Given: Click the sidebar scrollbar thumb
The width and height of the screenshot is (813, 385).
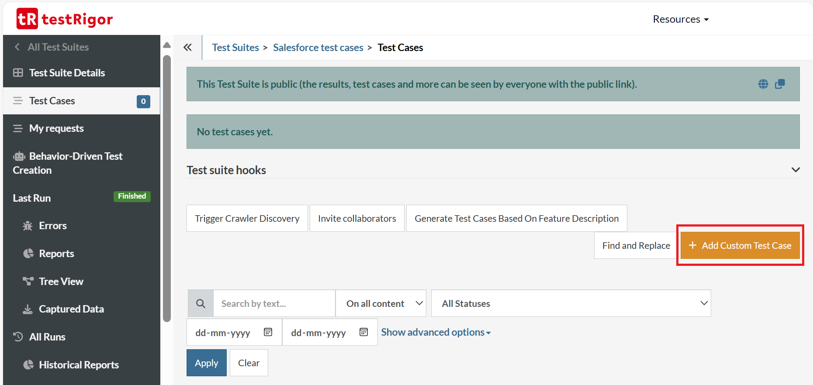Looking at the screenshot, I should pyautogui.click(x=167, y=189).
